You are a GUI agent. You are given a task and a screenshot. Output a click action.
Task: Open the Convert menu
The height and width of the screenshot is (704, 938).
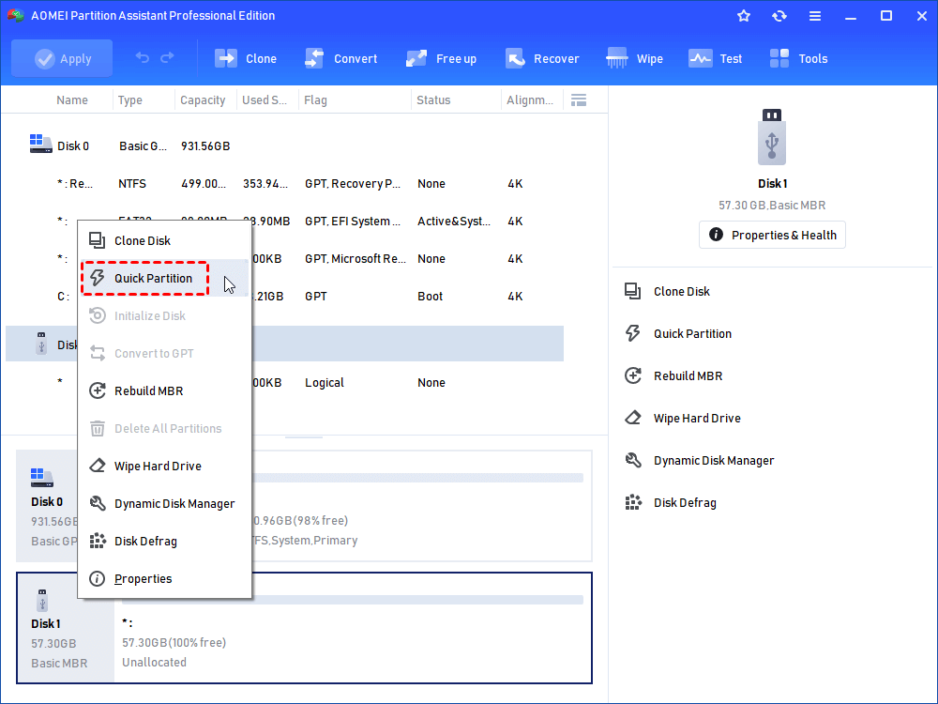coord(341,58)
